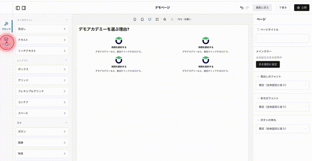Collapse the レイアウト section
The width and height of the screenshot is (312, 161).
point(66,60)
